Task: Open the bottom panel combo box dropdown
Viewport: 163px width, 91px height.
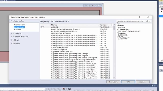Action: coord(44,89)
